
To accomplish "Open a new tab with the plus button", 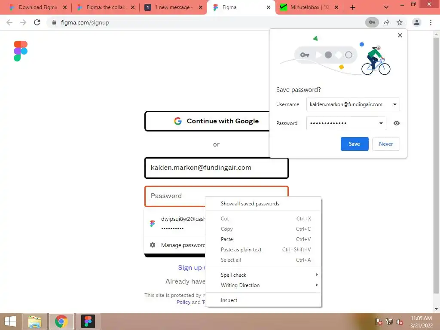I will [353, 8].
